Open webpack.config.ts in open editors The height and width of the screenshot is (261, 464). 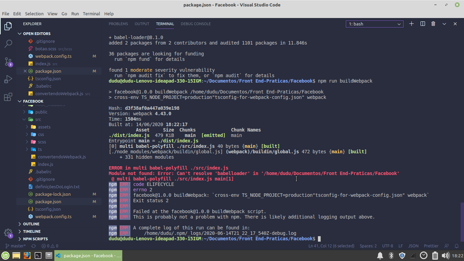pyautogui.click(x=59, y=56)
